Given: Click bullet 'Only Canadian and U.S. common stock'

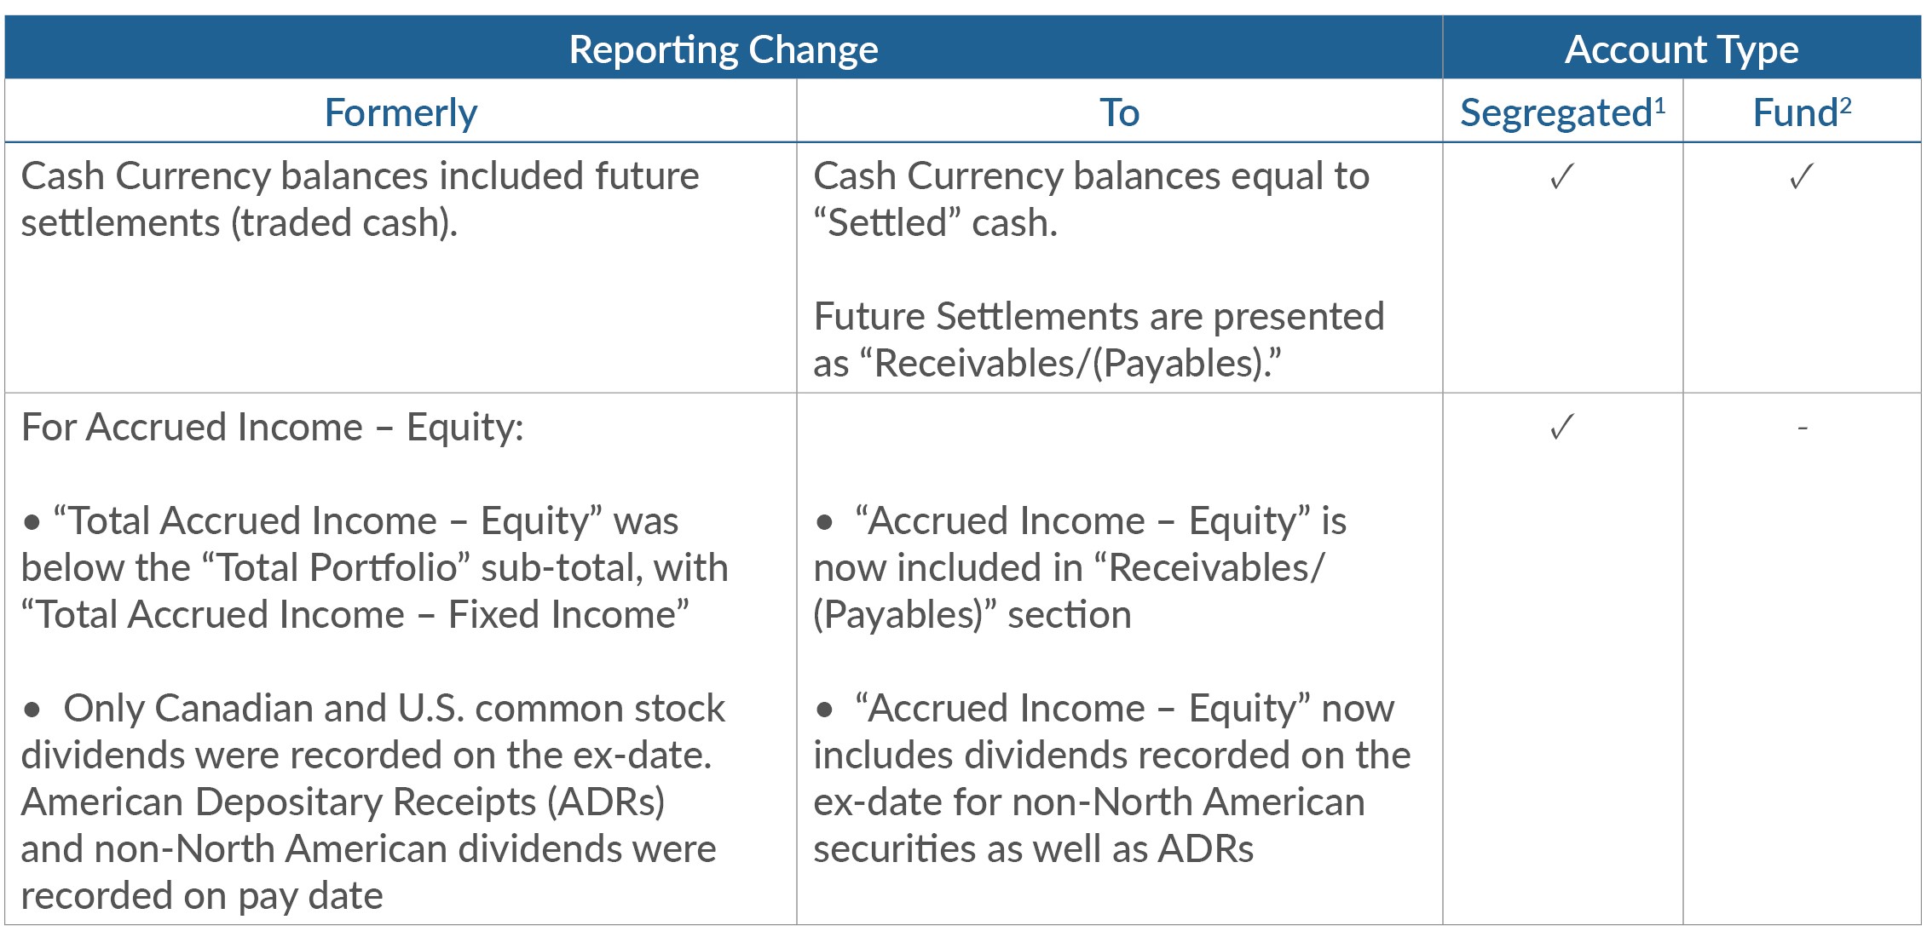Looking at the screenshot, I should [x=372, y=802].
